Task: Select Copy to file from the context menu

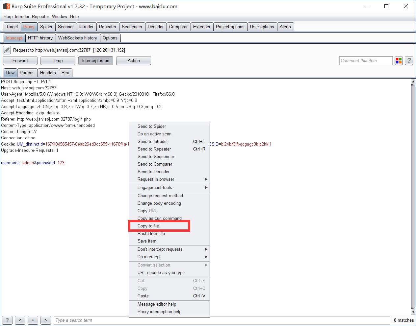Action: coord(147,226)
